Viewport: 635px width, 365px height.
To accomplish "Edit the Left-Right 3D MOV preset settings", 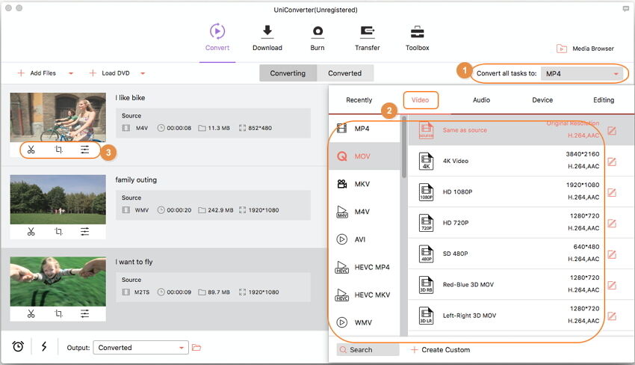I will pos(612,316).
